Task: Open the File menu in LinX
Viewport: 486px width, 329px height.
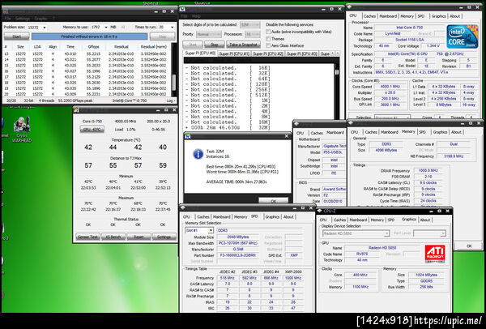Action: point(7,19)
